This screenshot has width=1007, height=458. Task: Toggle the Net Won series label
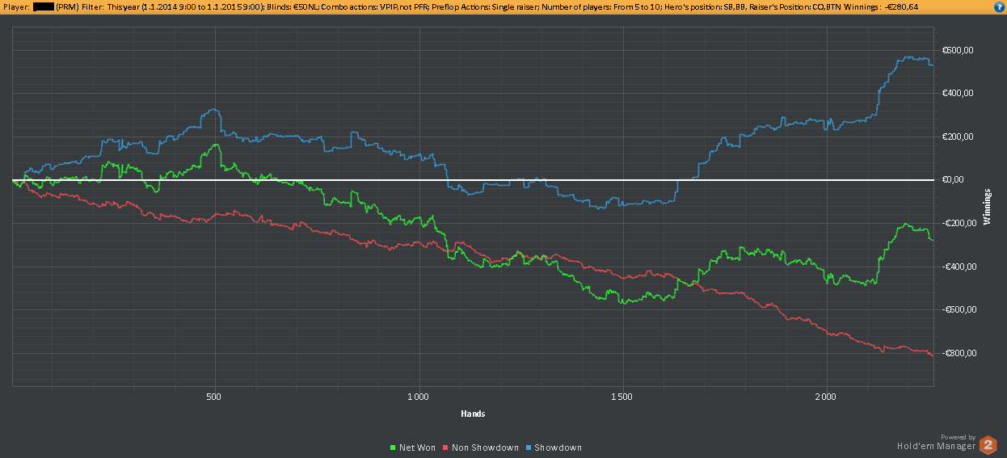417,447
